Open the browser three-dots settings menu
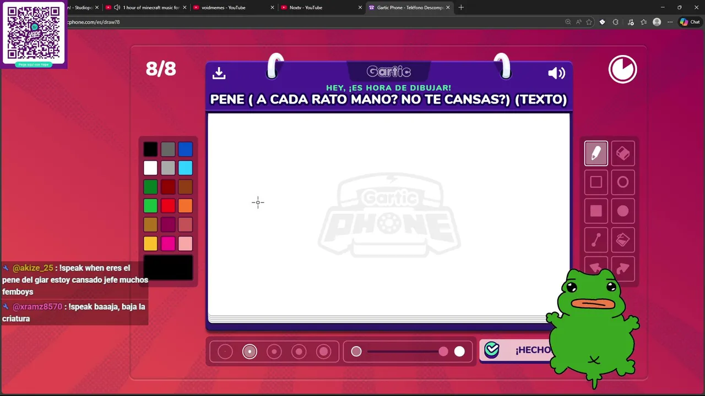The width and height of the screenshot is (705, 396). point(670,22)
